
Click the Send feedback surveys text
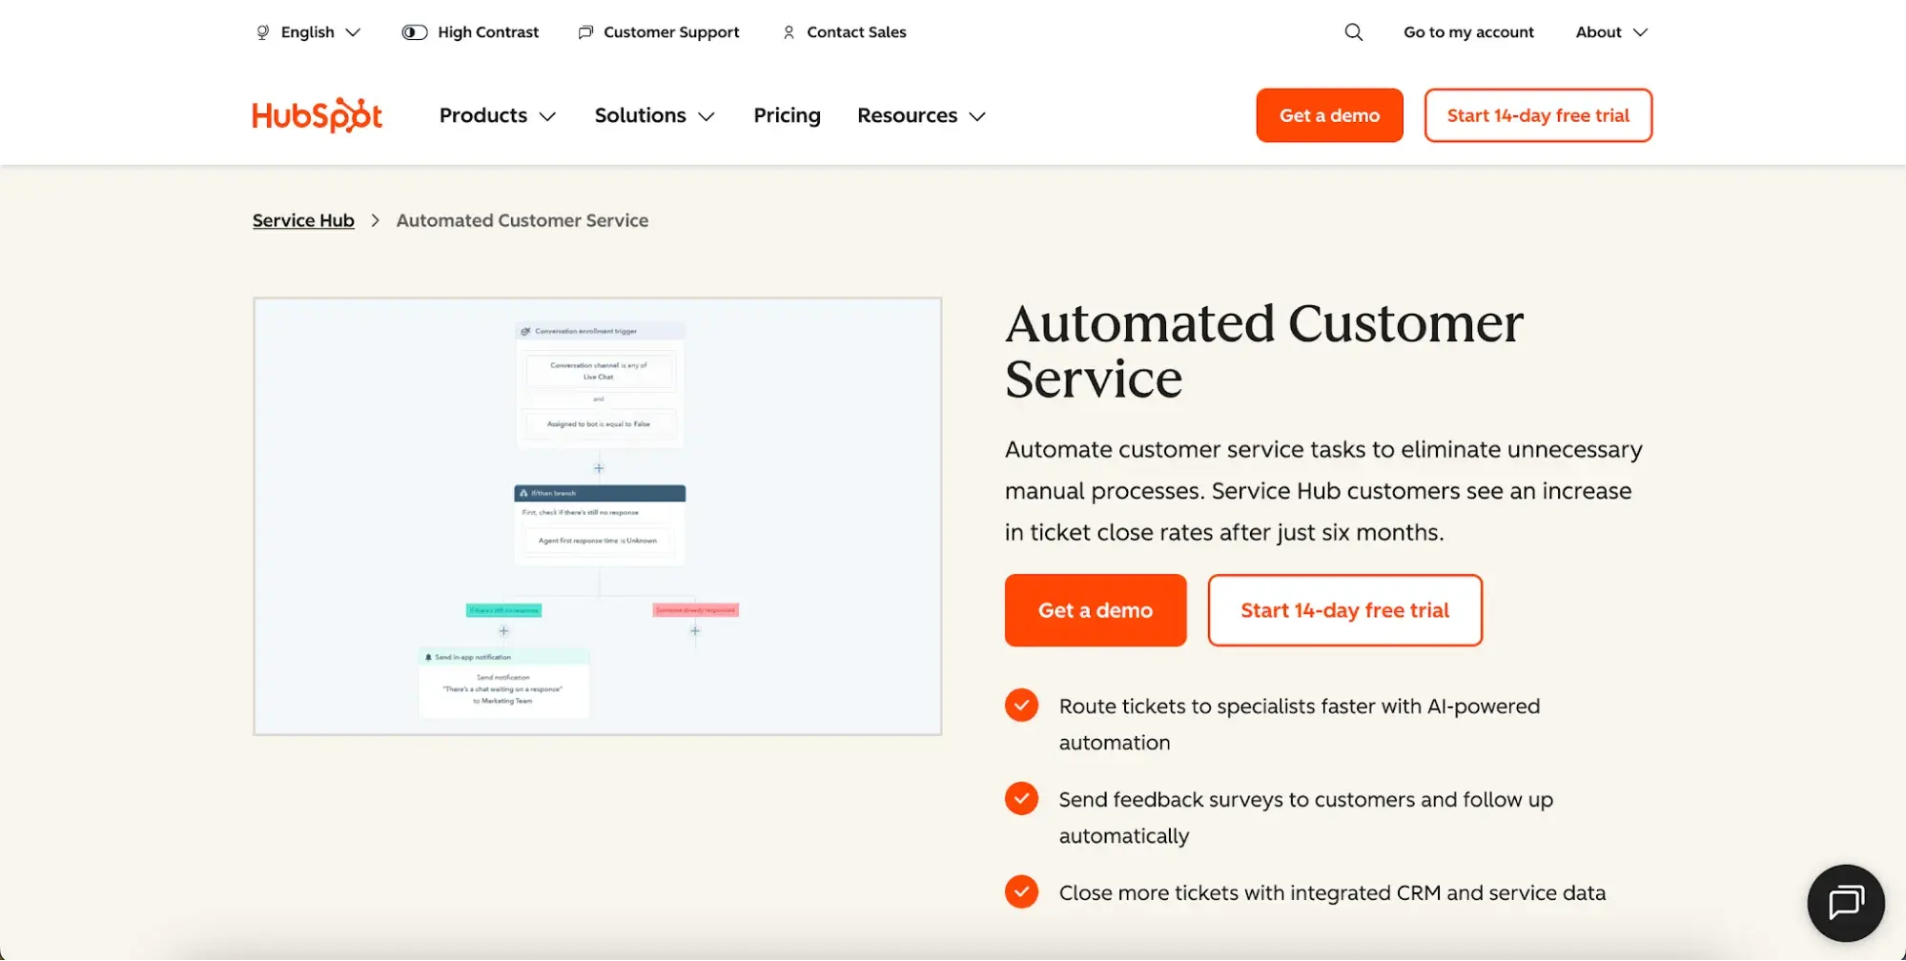1305,817
